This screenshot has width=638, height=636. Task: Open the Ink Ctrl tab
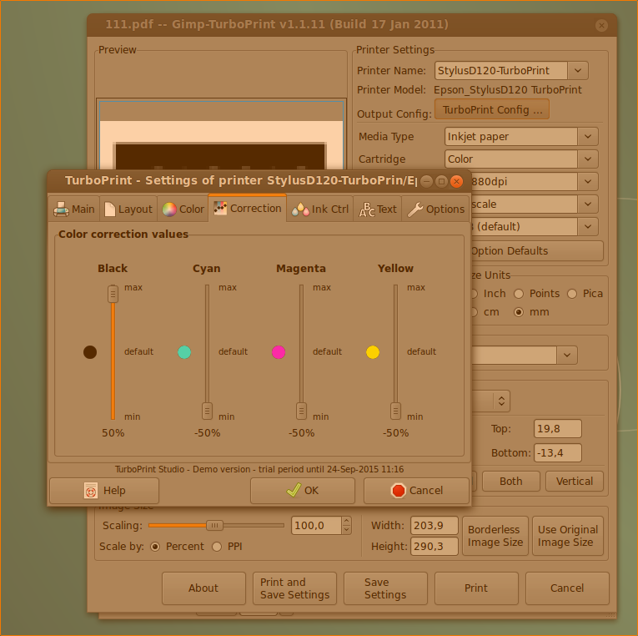tap(320, 209)
